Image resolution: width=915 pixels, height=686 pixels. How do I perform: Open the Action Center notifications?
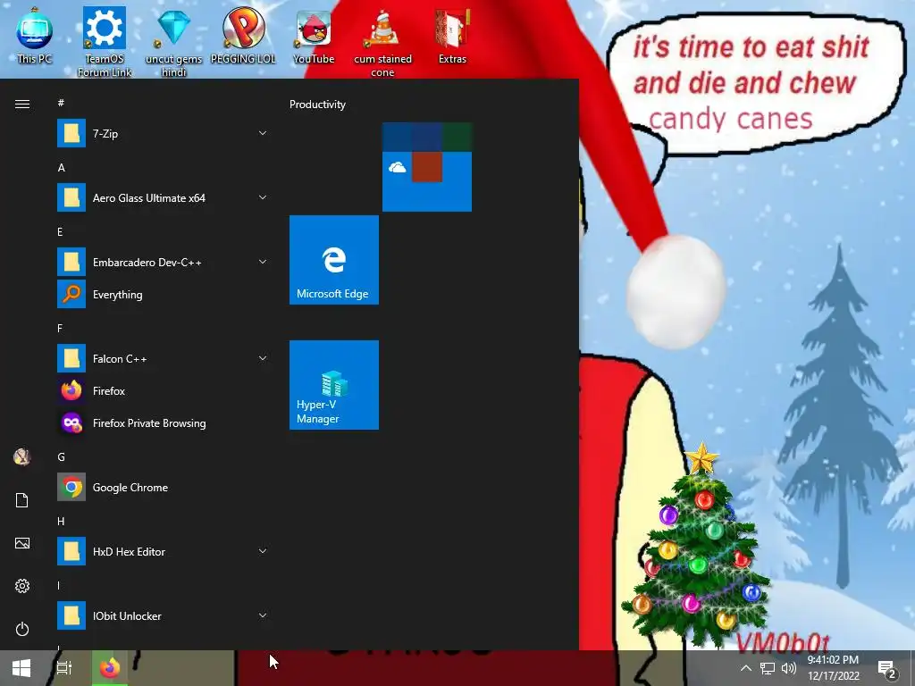[x=887, y=668]
